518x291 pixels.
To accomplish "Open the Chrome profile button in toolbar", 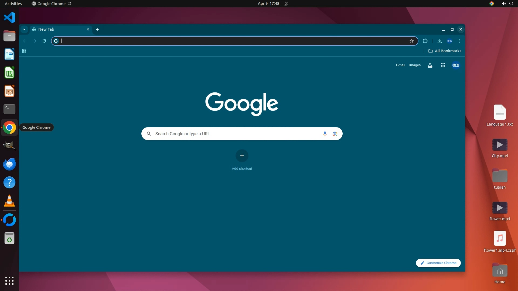I will (449, 41).
